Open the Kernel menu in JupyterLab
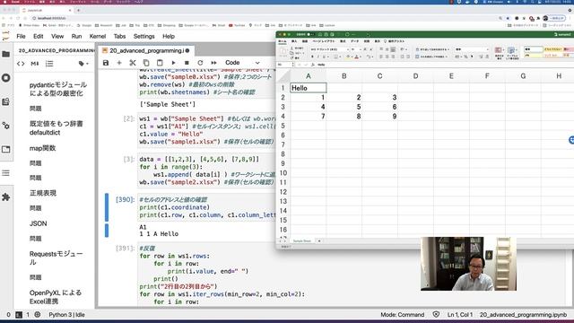 click(98, 36)
